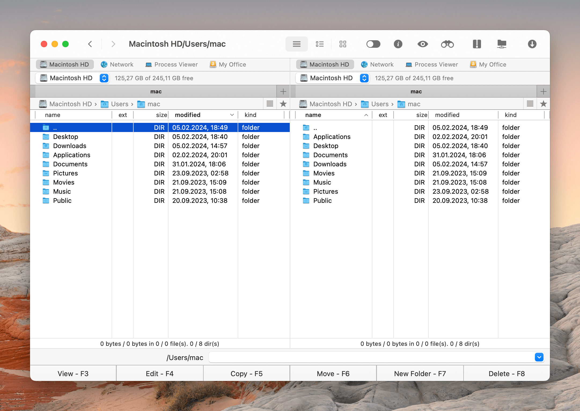Screen dimensions: 580x411
Task: Open file info with the i icon
Action: coord(398,44)
